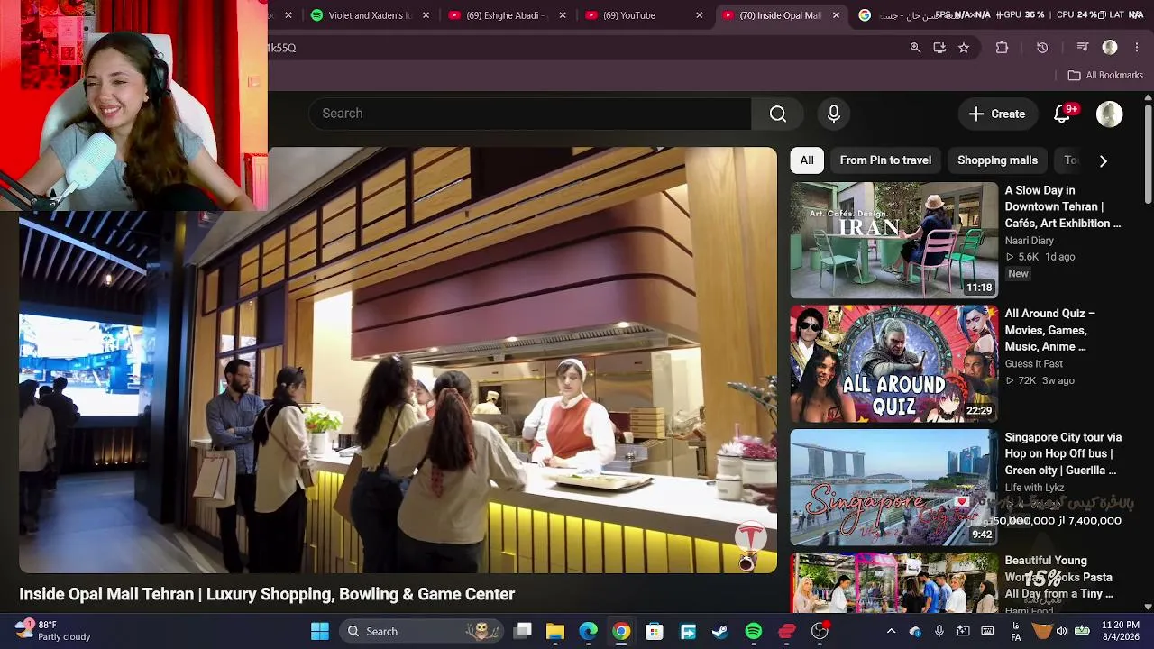Open Spotify from taskbar
The width and height of the screenshot is (1154, 649).
click(754, 631)
